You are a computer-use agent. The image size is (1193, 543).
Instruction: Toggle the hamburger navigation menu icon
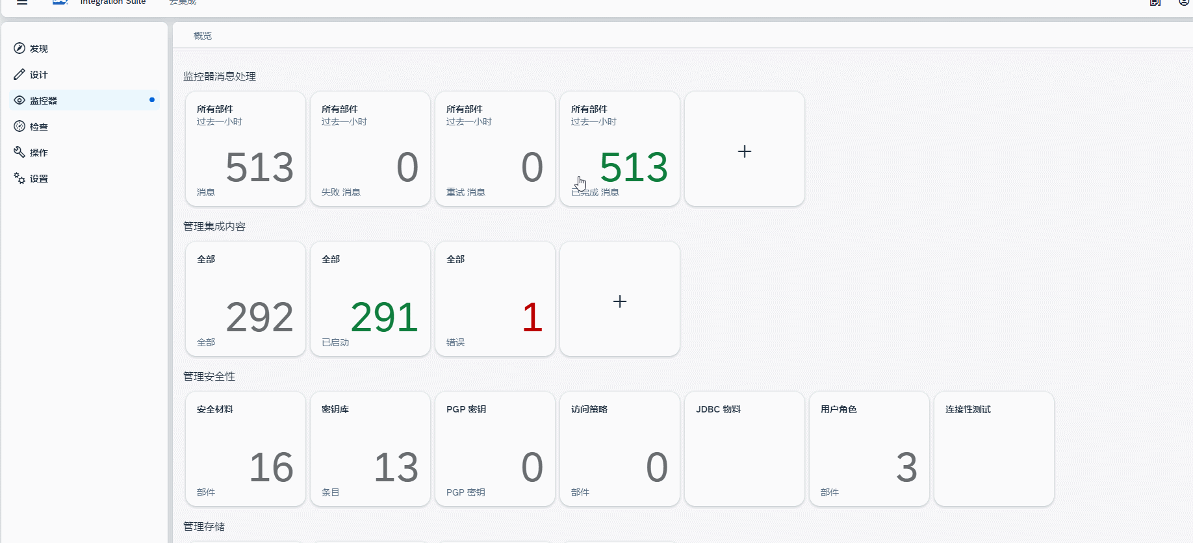point(22,3)
